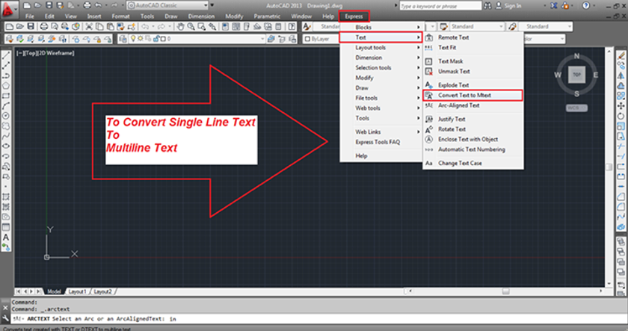
Task: Click the keyword search input field
Action: 440,5
